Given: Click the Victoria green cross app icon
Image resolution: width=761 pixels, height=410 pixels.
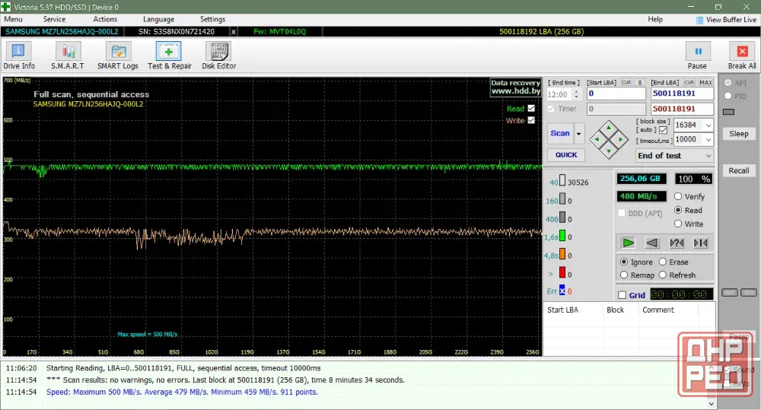Looking at the screenshot, I should pos(6,7).
